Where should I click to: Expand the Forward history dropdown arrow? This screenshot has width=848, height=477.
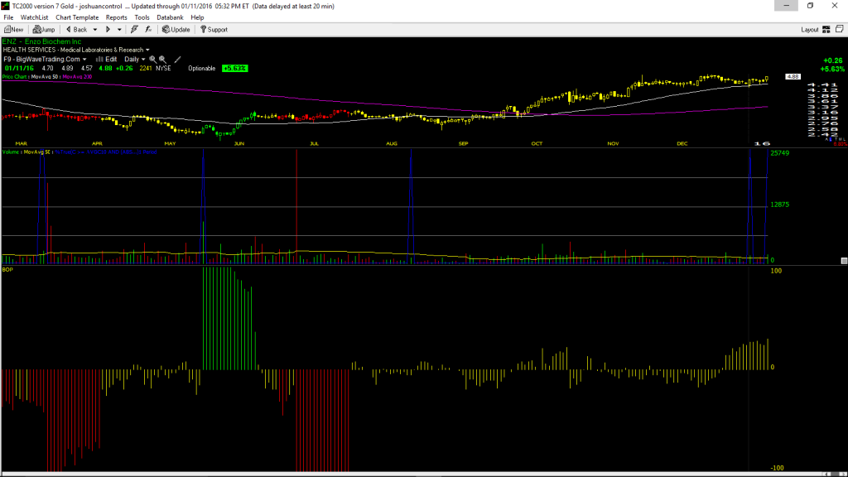coord(119,30)
